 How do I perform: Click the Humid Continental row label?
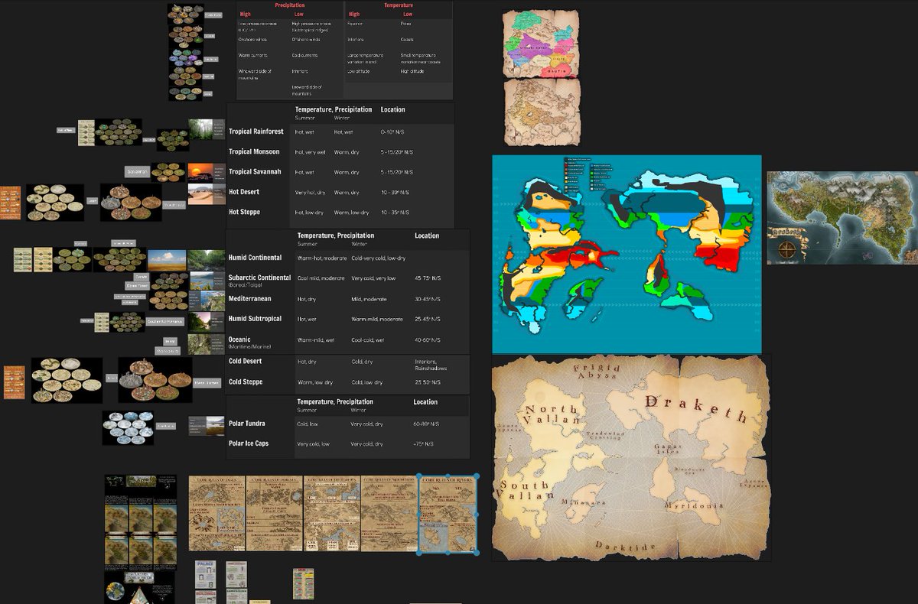[x=255, y=258]
